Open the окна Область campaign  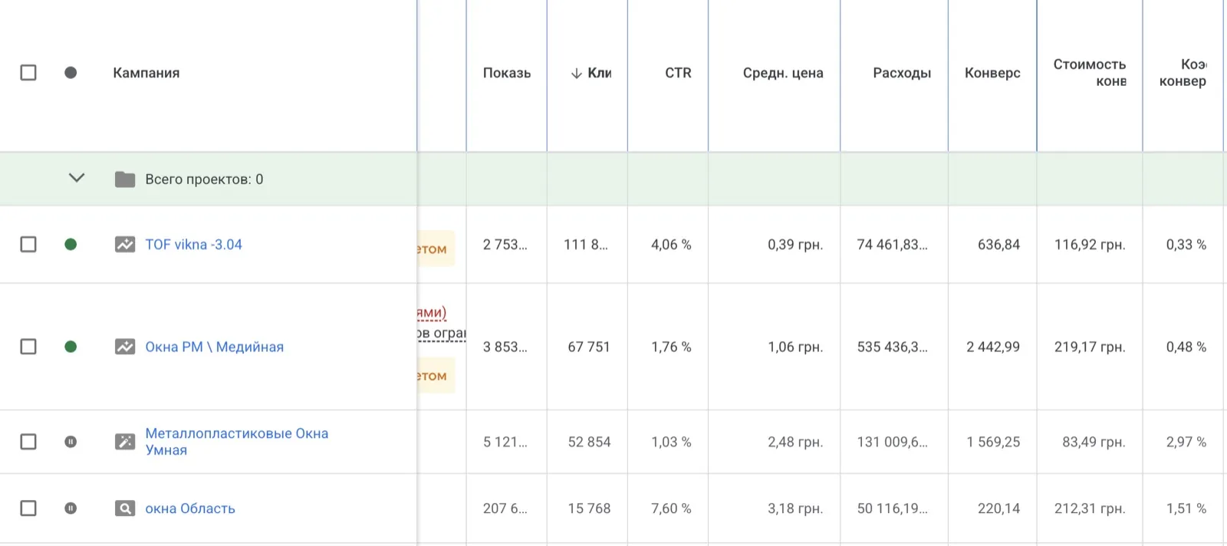tap(190, 508)
